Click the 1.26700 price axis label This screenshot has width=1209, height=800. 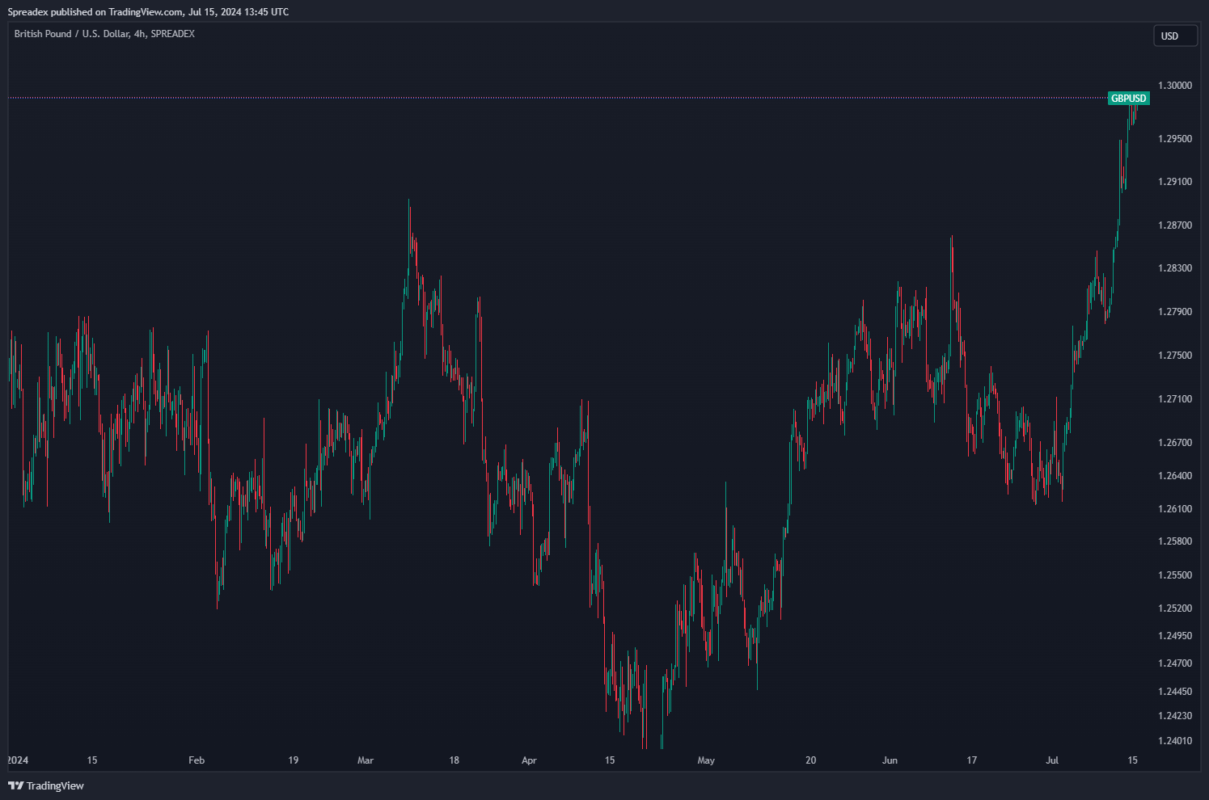click(x=1175, y=443)
